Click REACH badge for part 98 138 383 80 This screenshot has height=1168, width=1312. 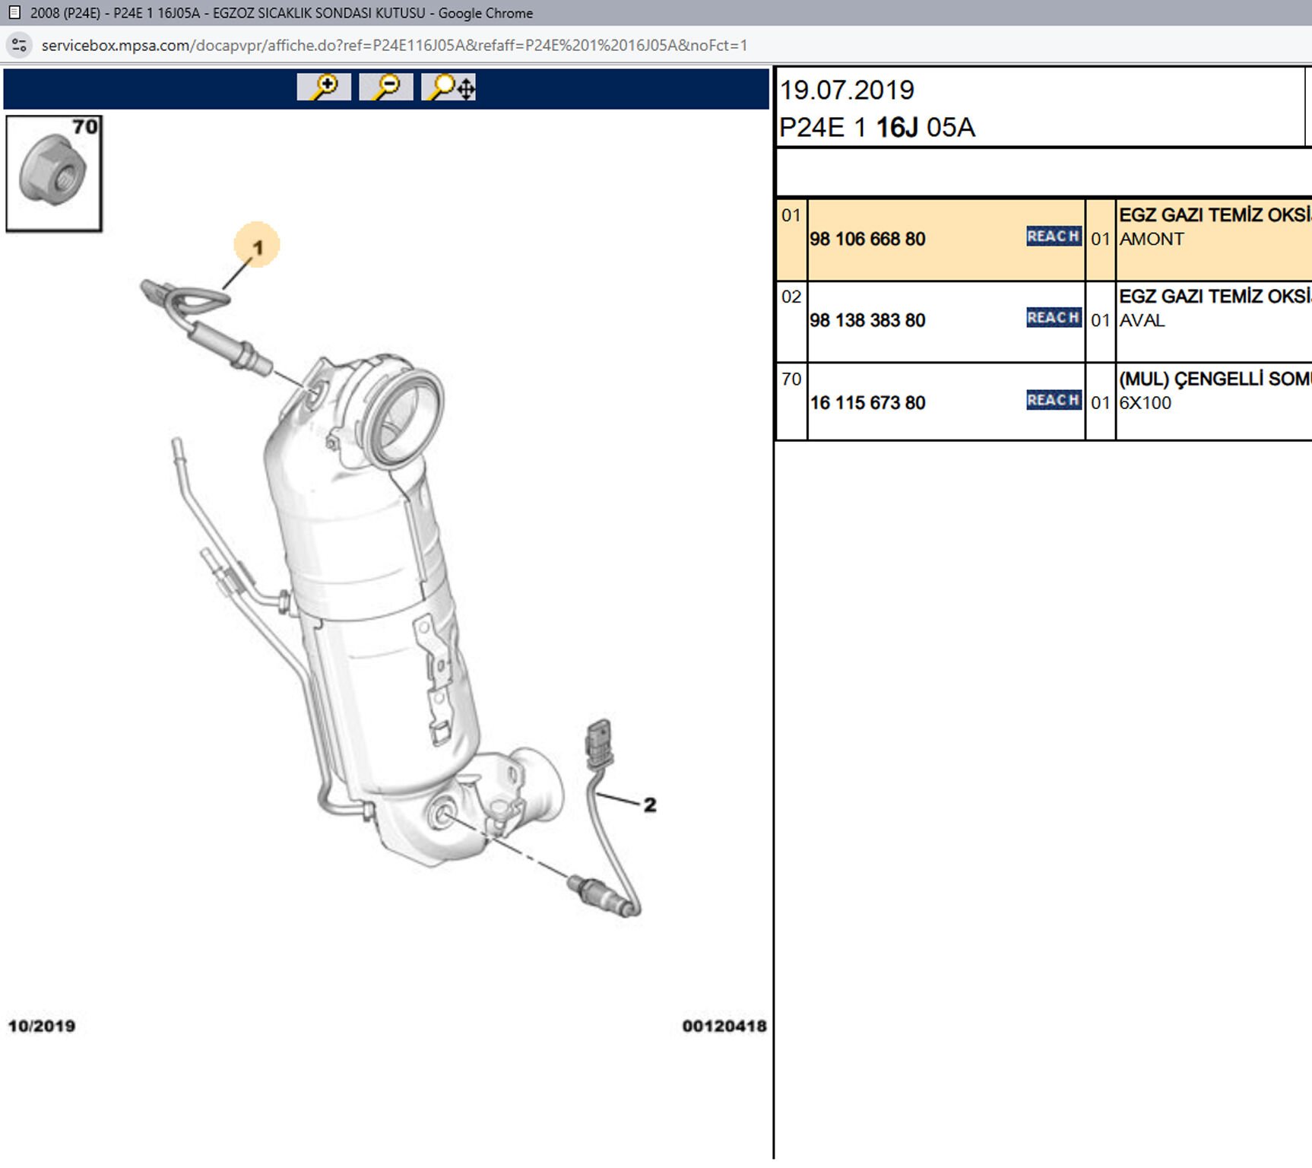pyautogui.click(x=1053, y=318)
